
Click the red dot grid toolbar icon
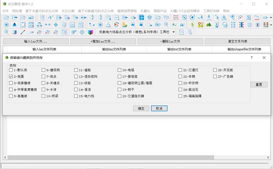coord(176,18)
